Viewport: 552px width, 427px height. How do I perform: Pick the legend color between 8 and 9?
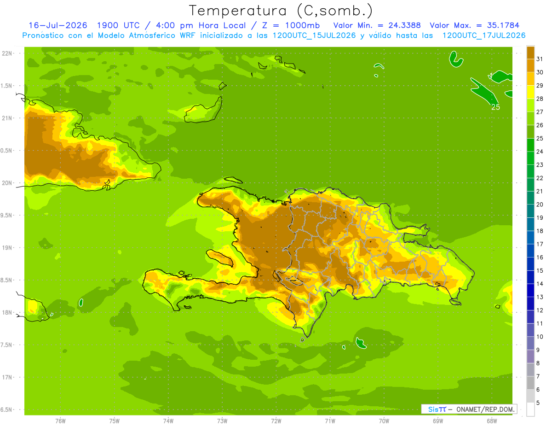(530, 357)
